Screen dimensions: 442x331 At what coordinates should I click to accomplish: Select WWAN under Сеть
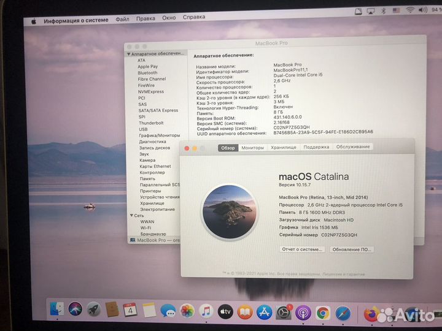147,221
